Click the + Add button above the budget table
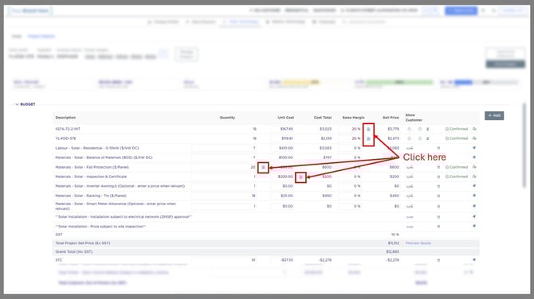This screenshot has width=534, height=299. click(x=494, y=115)
